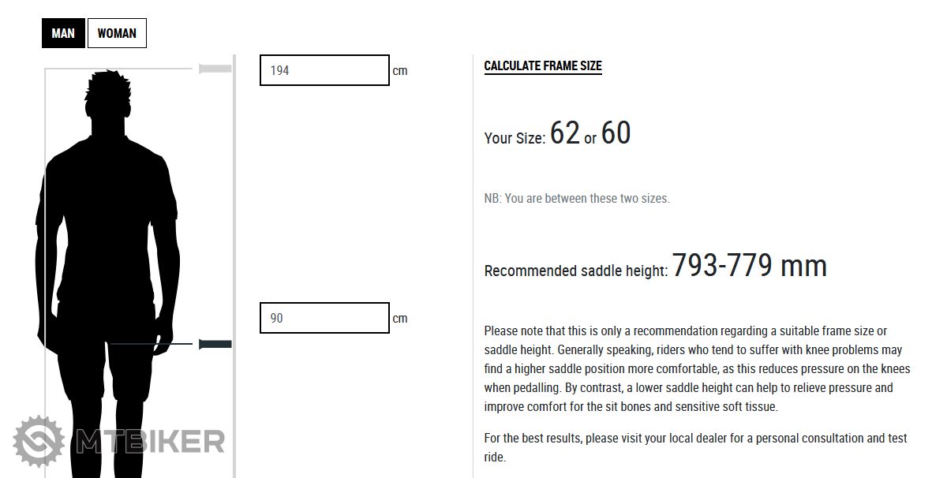The width and height of the screenshot is (932, 478).
Task: Click the height field showing 194
Action: point(324,70)
